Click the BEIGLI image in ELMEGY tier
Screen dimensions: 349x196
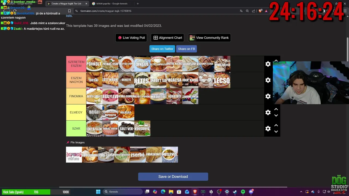[94, 112]
